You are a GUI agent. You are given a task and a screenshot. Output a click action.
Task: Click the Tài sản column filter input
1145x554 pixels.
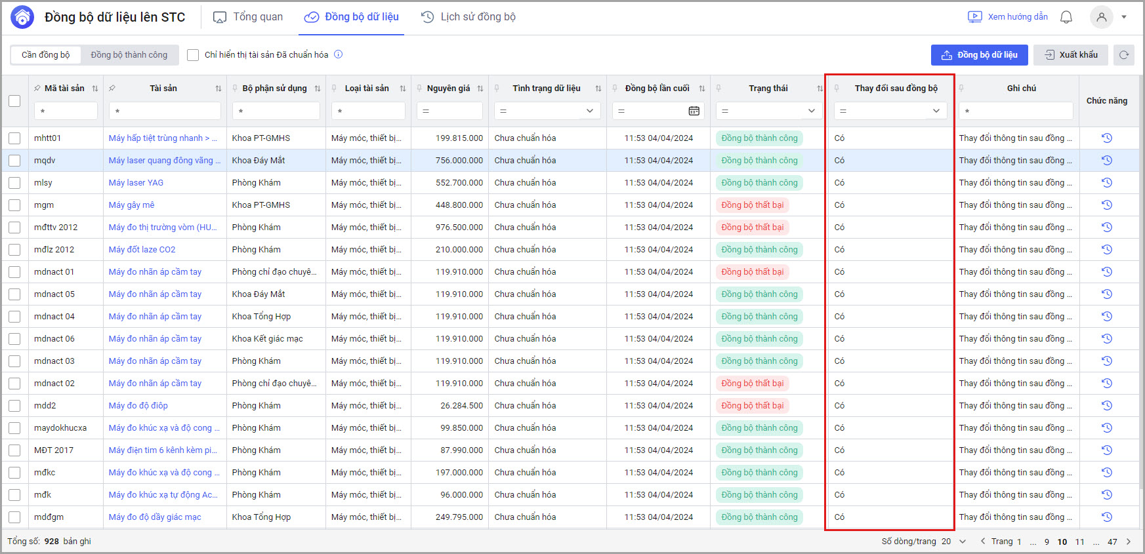pyautogui.click(x=165, y=111)
